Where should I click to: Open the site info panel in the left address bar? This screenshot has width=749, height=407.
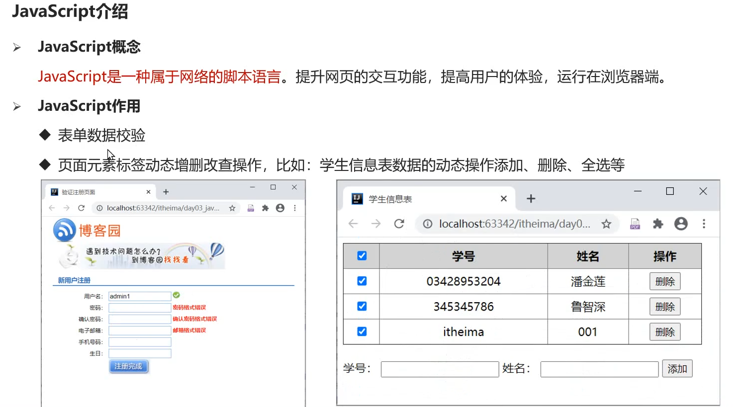tap(100, 208)
